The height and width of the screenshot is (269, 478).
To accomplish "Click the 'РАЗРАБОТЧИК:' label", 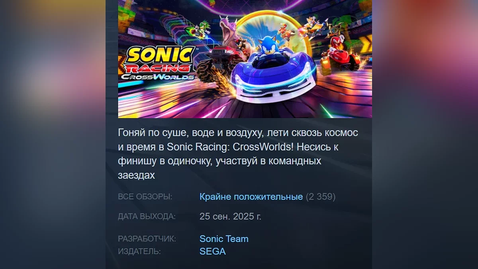I will pyautogui.click(x=147, y=239).
